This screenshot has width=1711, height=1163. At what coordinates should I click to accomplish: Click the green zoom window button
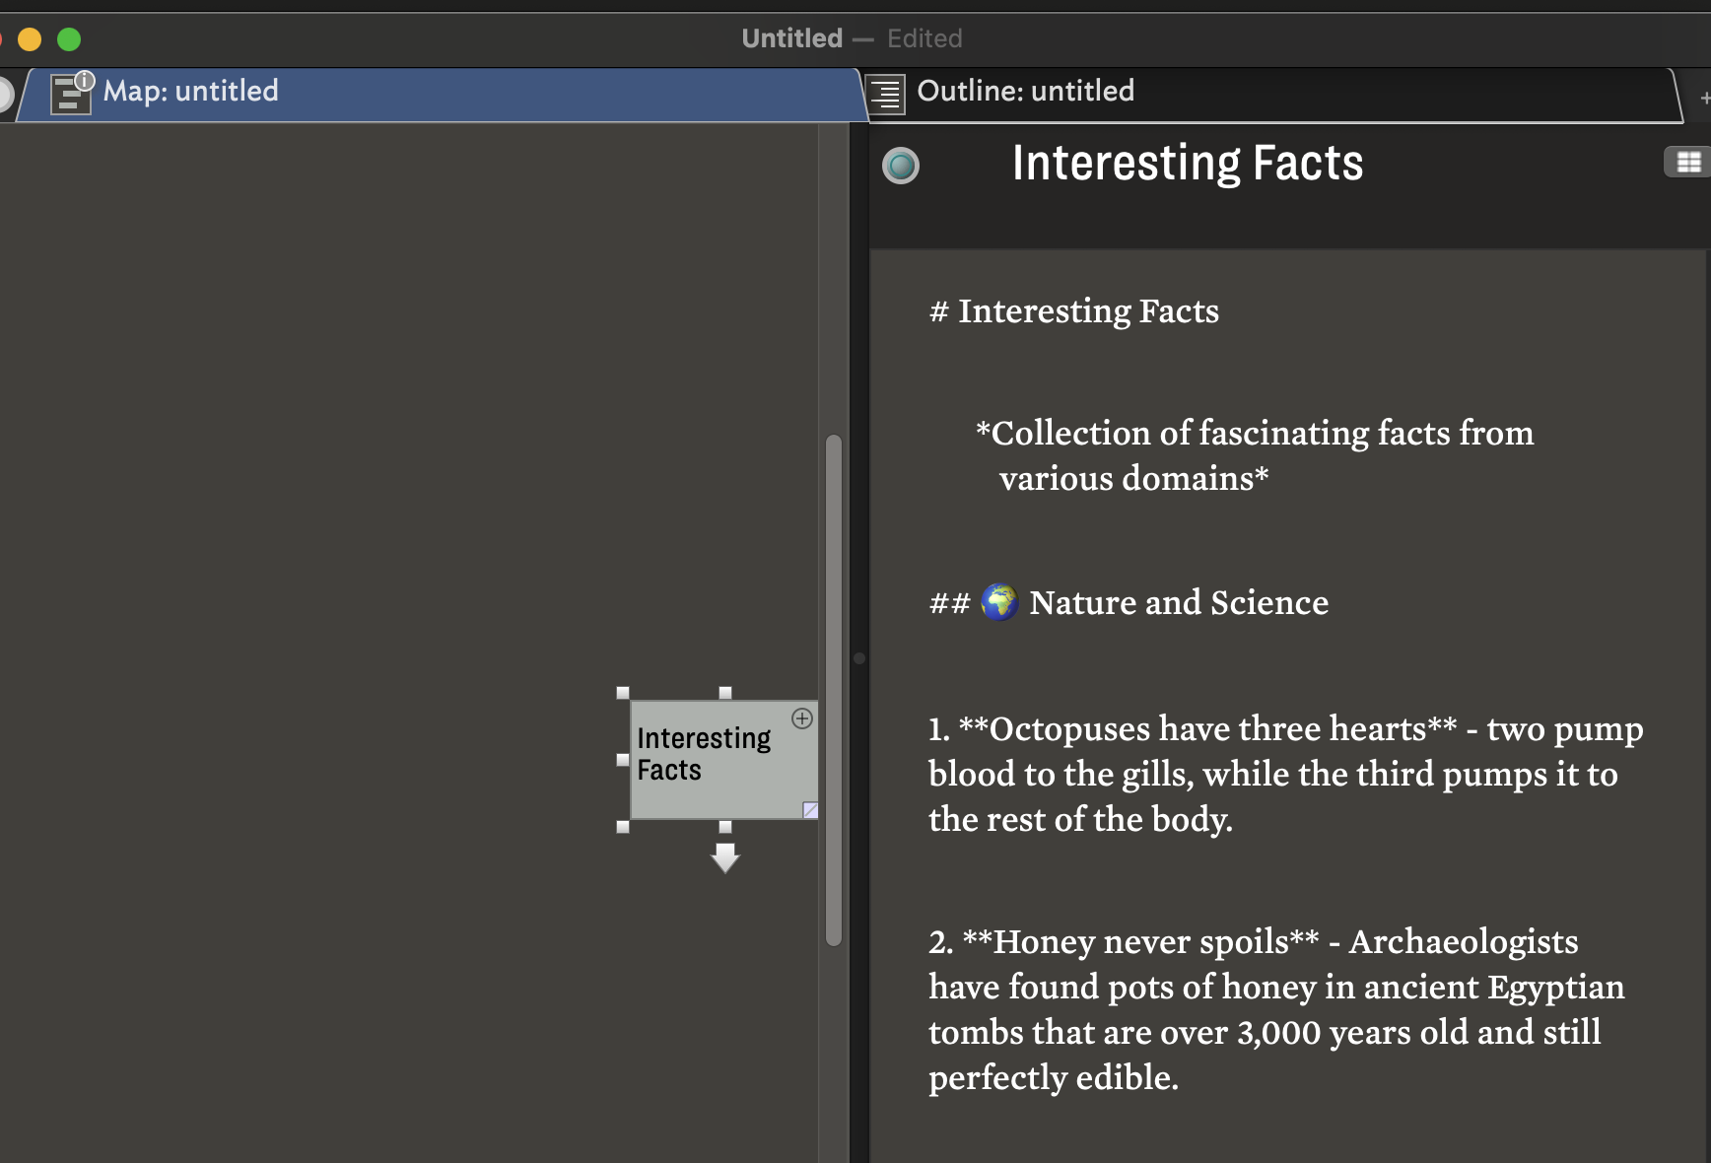pyautogui.click(x=69, y=39)
